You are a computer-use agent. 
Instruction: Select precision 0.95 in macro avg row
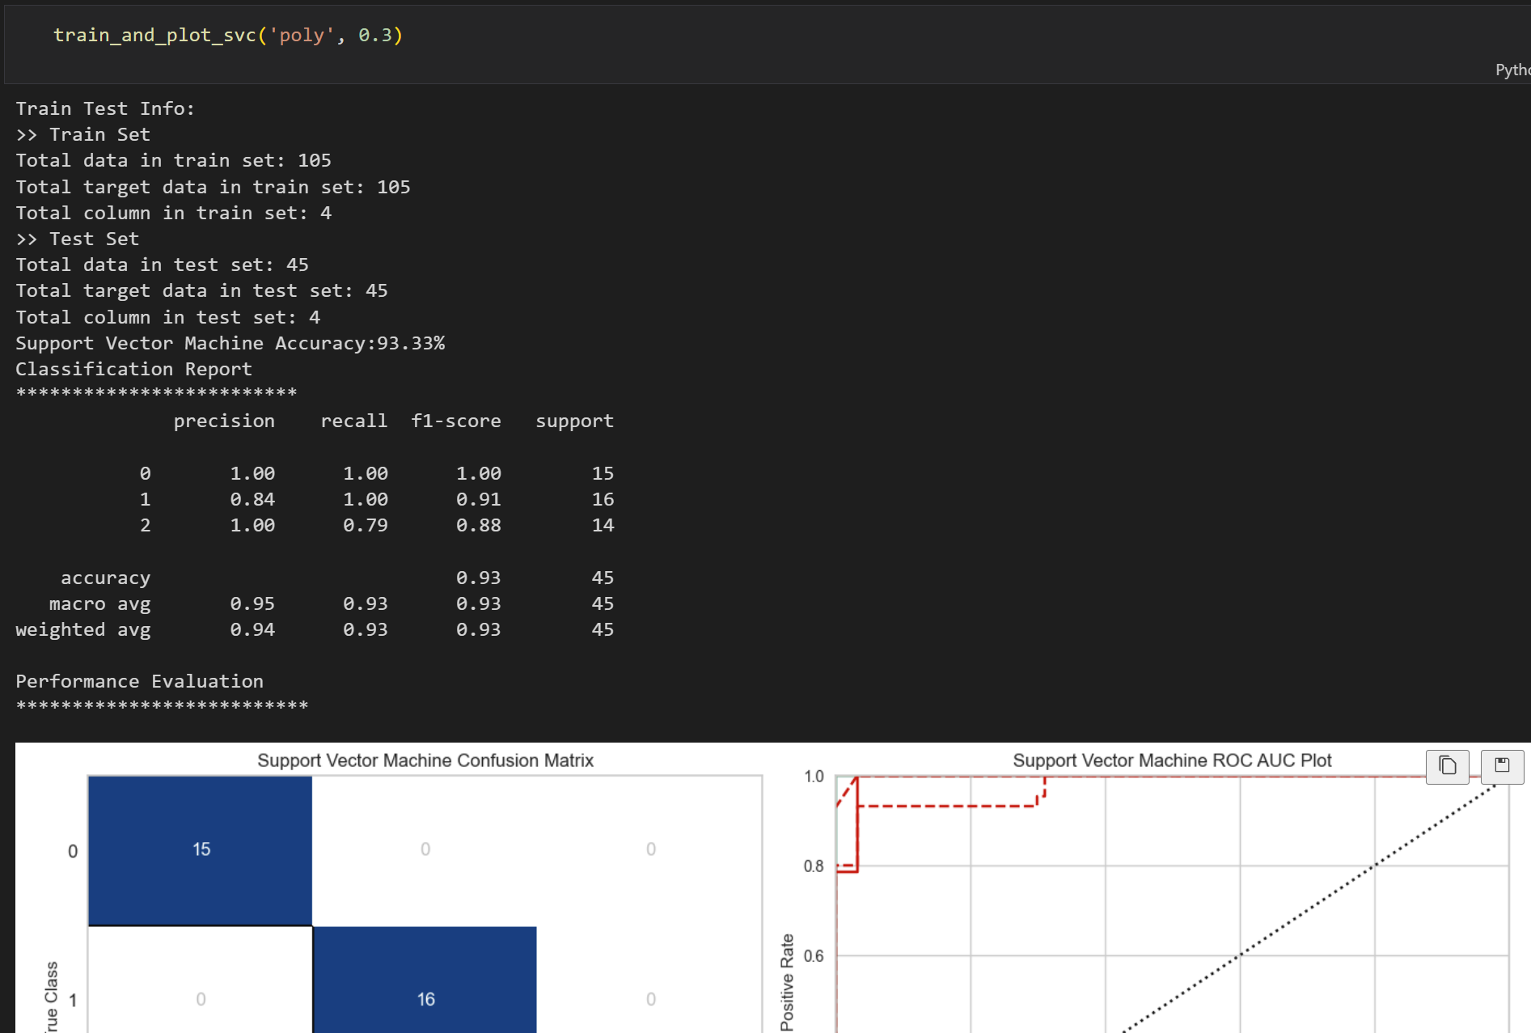(252, 603)
